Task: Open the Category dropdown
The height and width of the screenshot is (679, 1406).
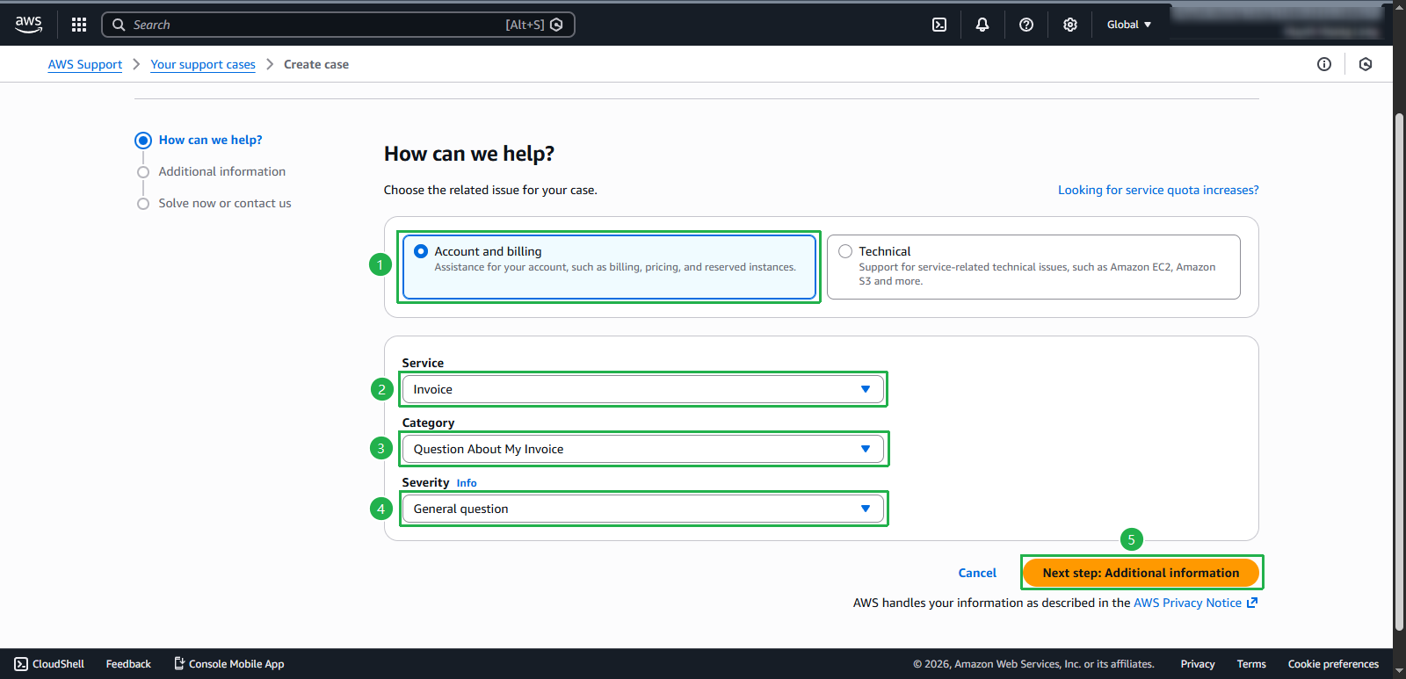Action: (643, 449)
